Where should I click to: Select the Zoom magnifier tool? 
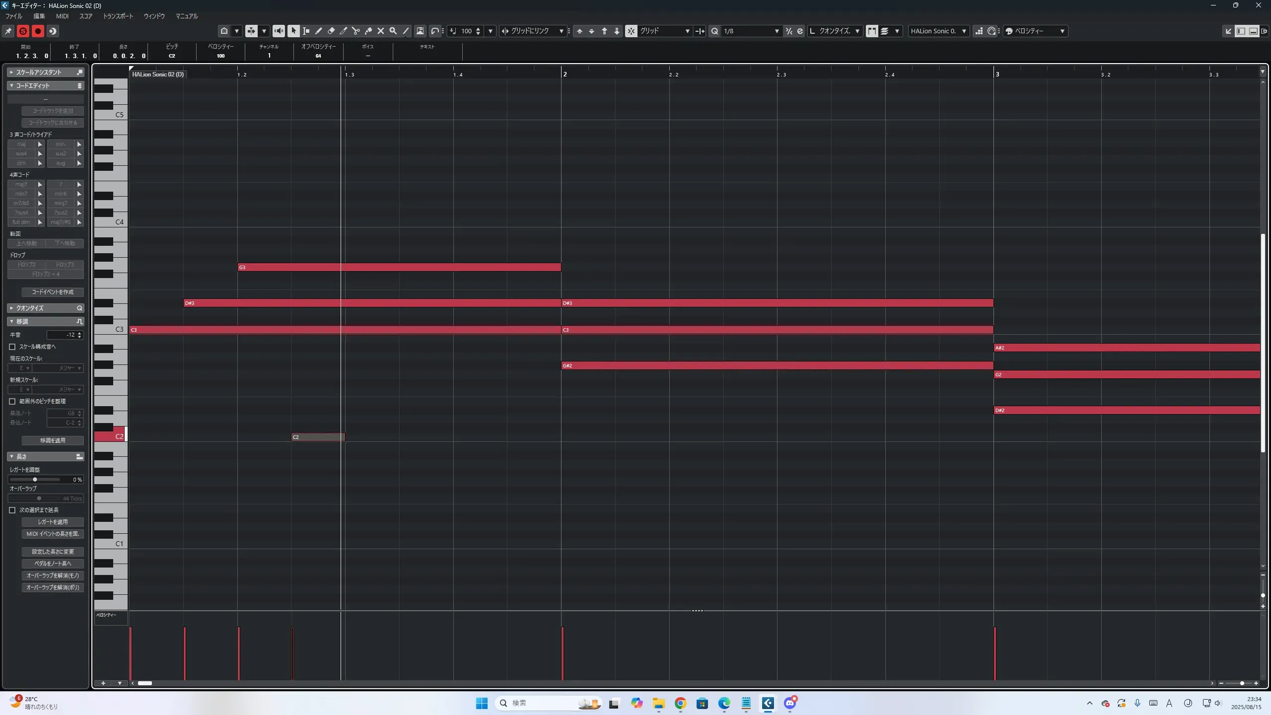[x=393, y=31]
